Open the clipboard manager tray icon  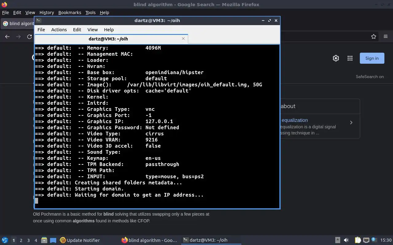[x=358, y=240]
